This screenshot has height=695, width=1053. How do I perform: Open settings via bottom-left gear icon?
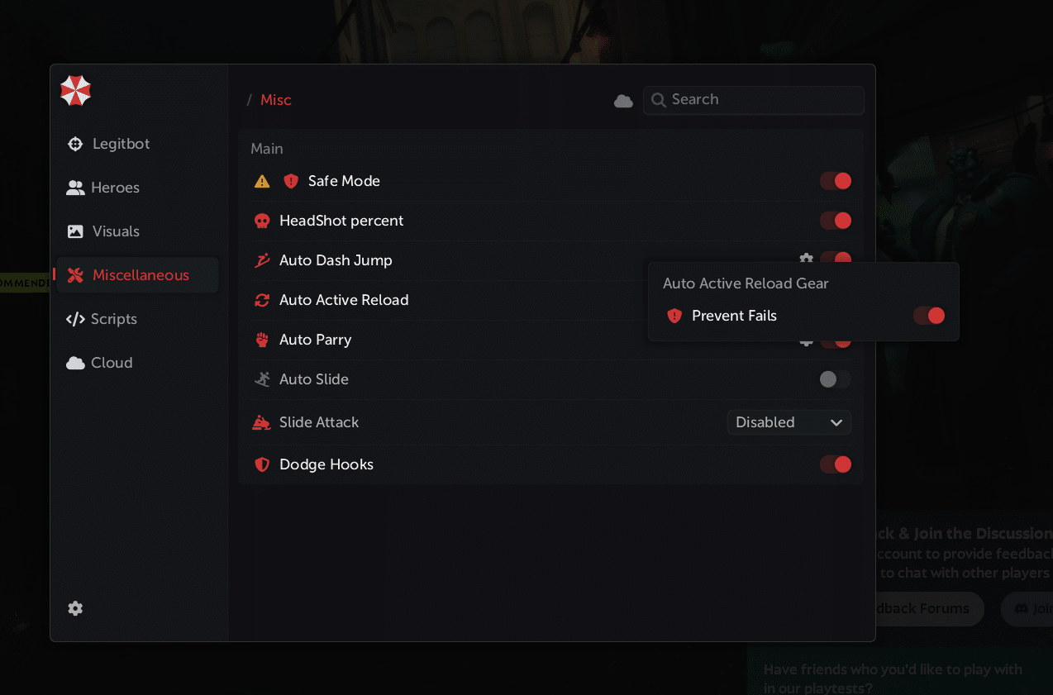click(75, 608)
